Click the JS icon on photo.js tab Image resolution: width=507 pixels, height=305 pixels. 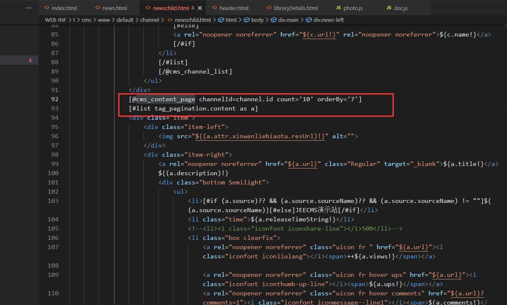click(339, 8)
